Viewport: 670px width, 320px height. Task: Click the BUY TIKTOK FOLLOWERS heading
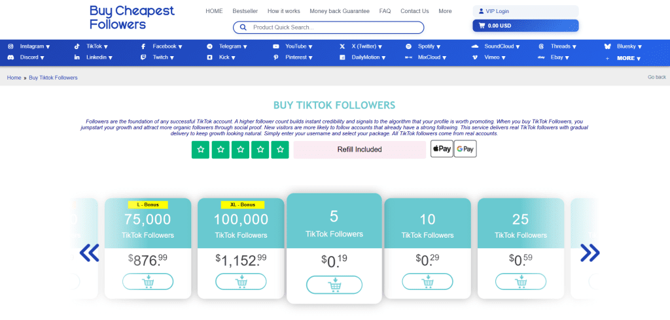tap(334, 105)
